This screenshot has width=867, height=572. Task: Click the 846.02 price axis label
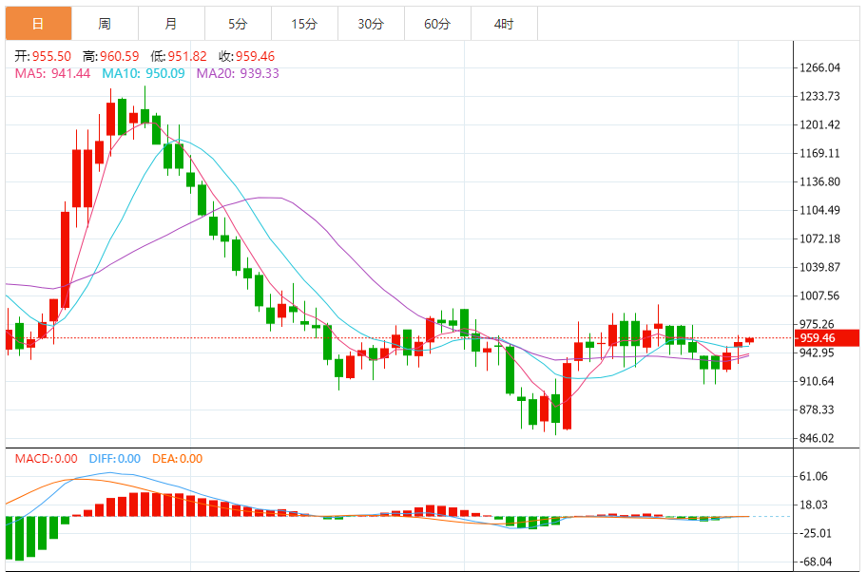click(x=817, y=438)
